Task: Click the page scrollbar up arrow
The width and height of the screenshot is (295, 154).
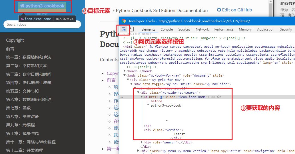Action: (270, 1)
